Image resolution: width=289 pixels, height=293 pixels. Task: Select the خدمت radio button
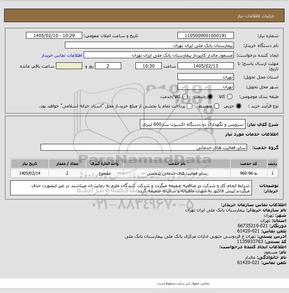pyautogui.click(x=210, y=97)
